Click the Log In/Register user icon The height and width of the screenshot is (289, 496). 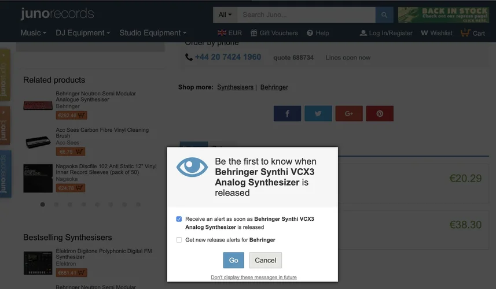pyautogui.click(x=363, y=33)
